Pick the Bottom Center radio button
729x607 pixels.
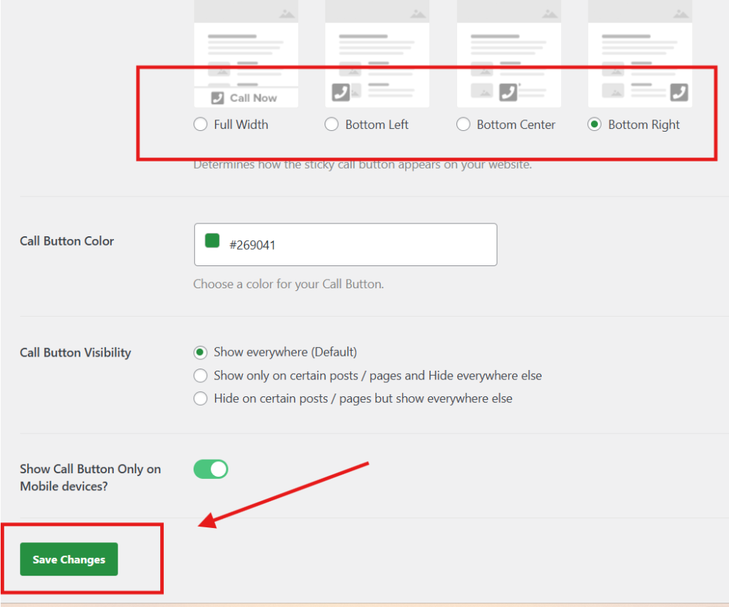pyautogui.click(x=463, y=125)
